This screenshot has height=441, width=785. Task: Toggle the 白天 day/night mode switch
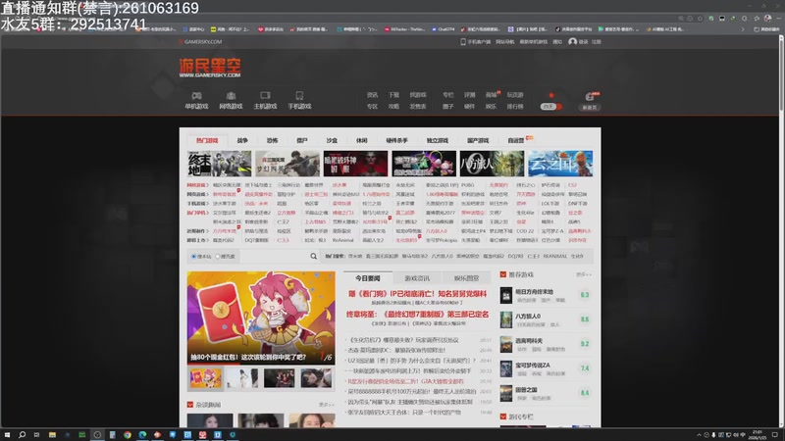[x=551, y=107]
